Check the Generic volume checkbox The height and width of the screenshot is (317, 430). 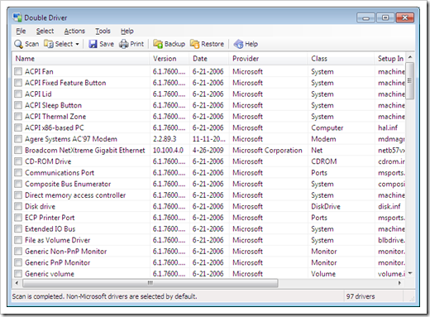(18, 274)
